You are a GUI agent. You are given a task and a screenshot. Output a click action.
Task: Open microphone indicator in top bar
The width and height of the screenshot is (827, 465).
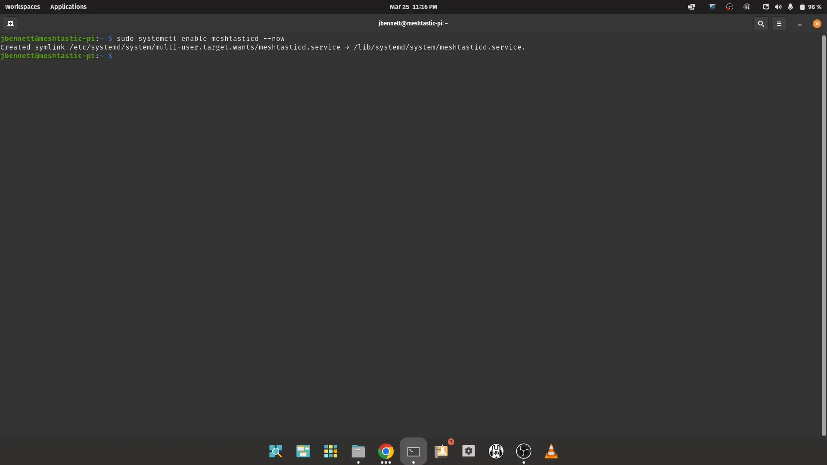click(790, 7)
